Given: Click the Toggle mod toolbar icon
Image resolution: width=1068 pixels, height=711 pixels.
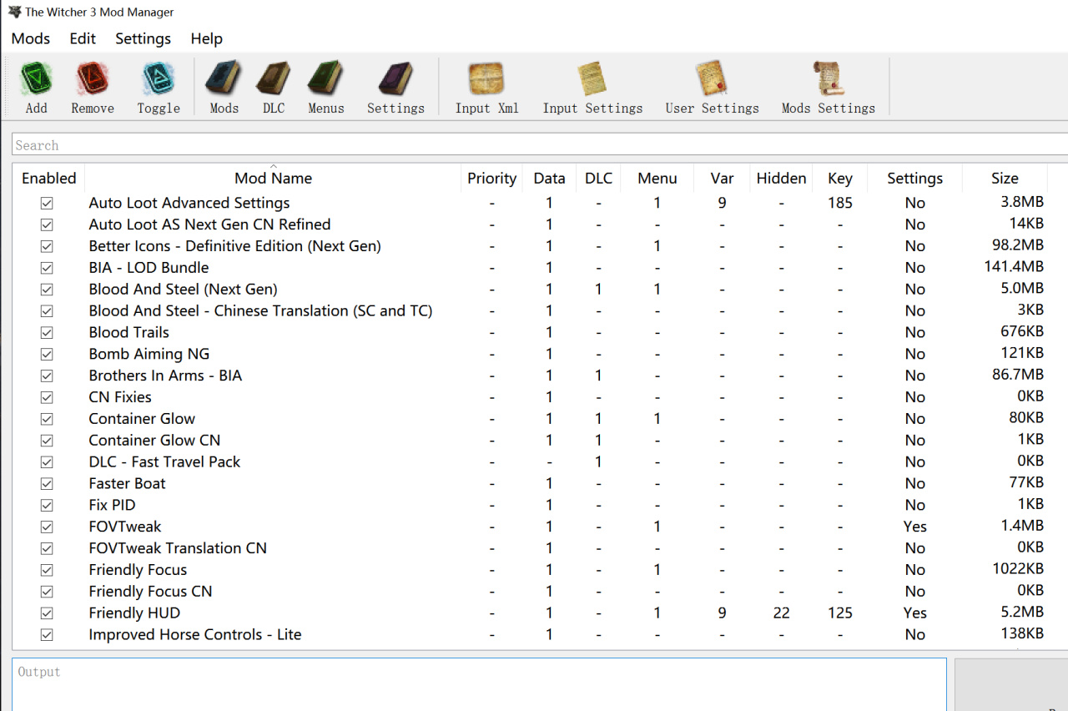Looking at the screenshot, I should point(159,79).
